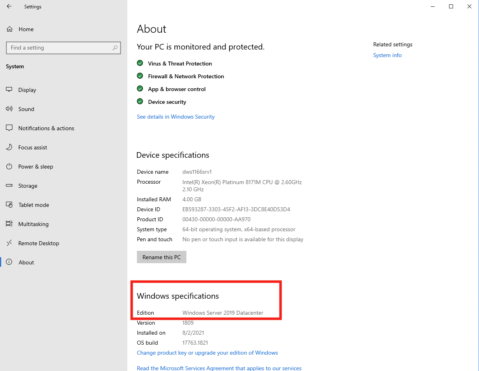
Task: Click the Power & sleep icon
Action: click(x=9, y=167)
